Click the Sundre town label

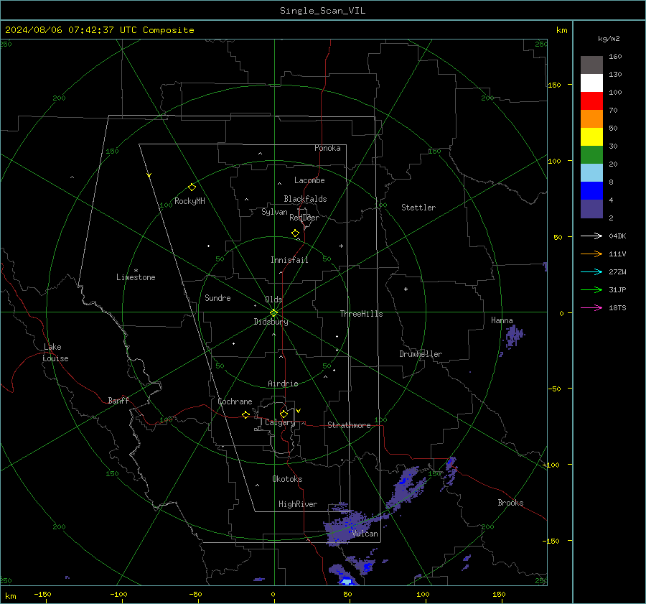click(x=217, y=298)
